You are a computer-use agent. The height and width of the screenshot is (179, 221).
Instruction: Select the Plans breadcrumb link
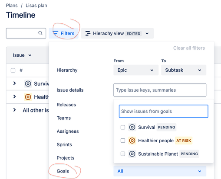click(x=12, y=6)
